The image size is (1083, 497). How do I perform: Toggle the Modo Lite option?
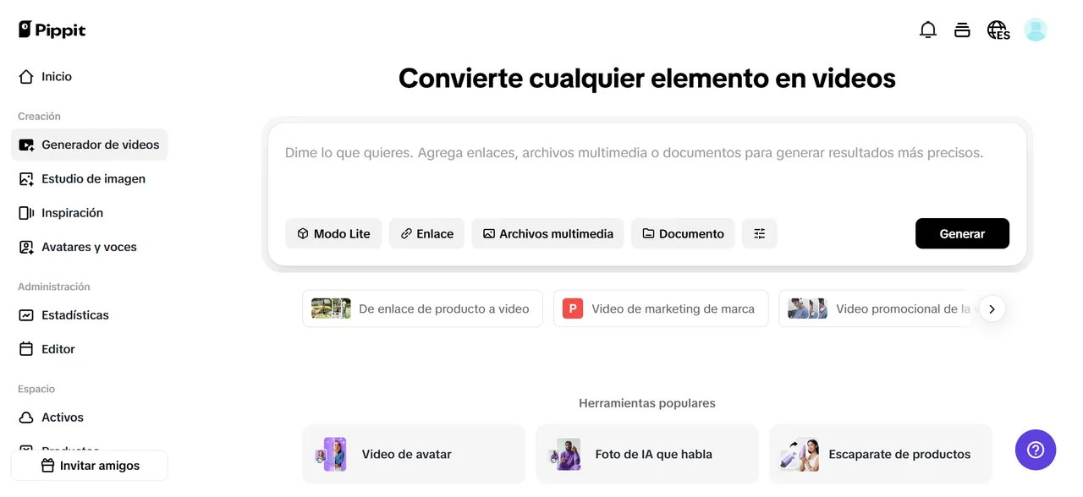[333, 233]
